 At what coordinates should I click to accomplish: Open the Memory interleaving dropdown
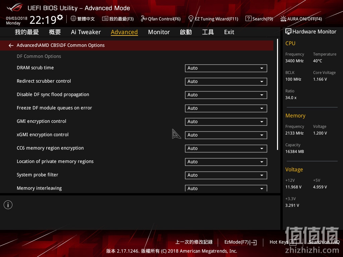[226, 188]
